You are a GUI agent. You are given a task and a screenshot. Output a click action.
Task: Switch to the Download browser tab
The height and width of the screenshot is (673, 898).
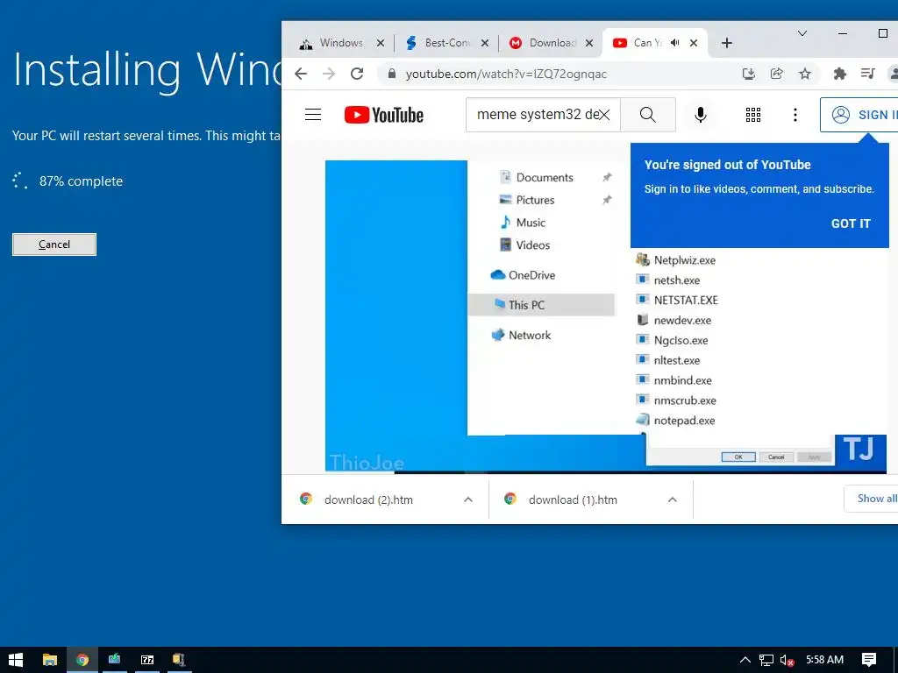(x=542, y=43)
